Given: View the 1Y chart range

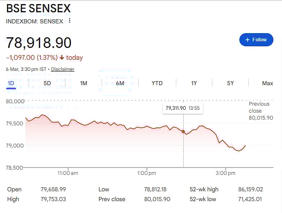Looking at the screenshot, I should point(194,83).
